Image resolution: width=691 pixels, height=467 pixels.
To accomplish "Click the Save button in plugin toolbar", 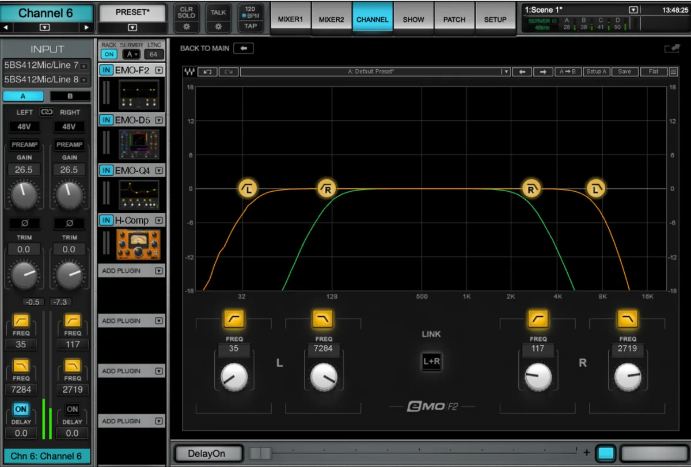I will point(625,72).
